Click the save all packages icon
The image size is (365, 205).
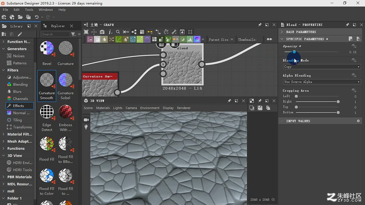pyautogui.click(x=28, y=17)
